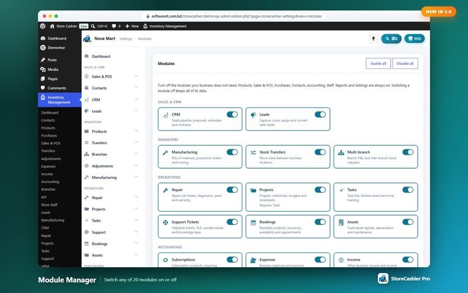Toggle the Stock Transfers module switch
The height and width of the screenshot is (293, 468).
[x=320, y=152]
